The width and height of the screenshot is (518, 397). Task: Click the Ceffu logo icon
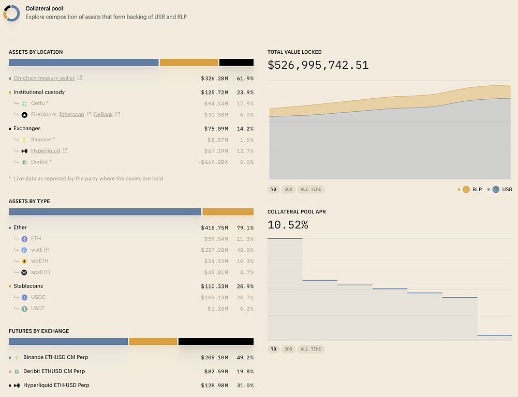pyautogui.click(x=24, y=103)
